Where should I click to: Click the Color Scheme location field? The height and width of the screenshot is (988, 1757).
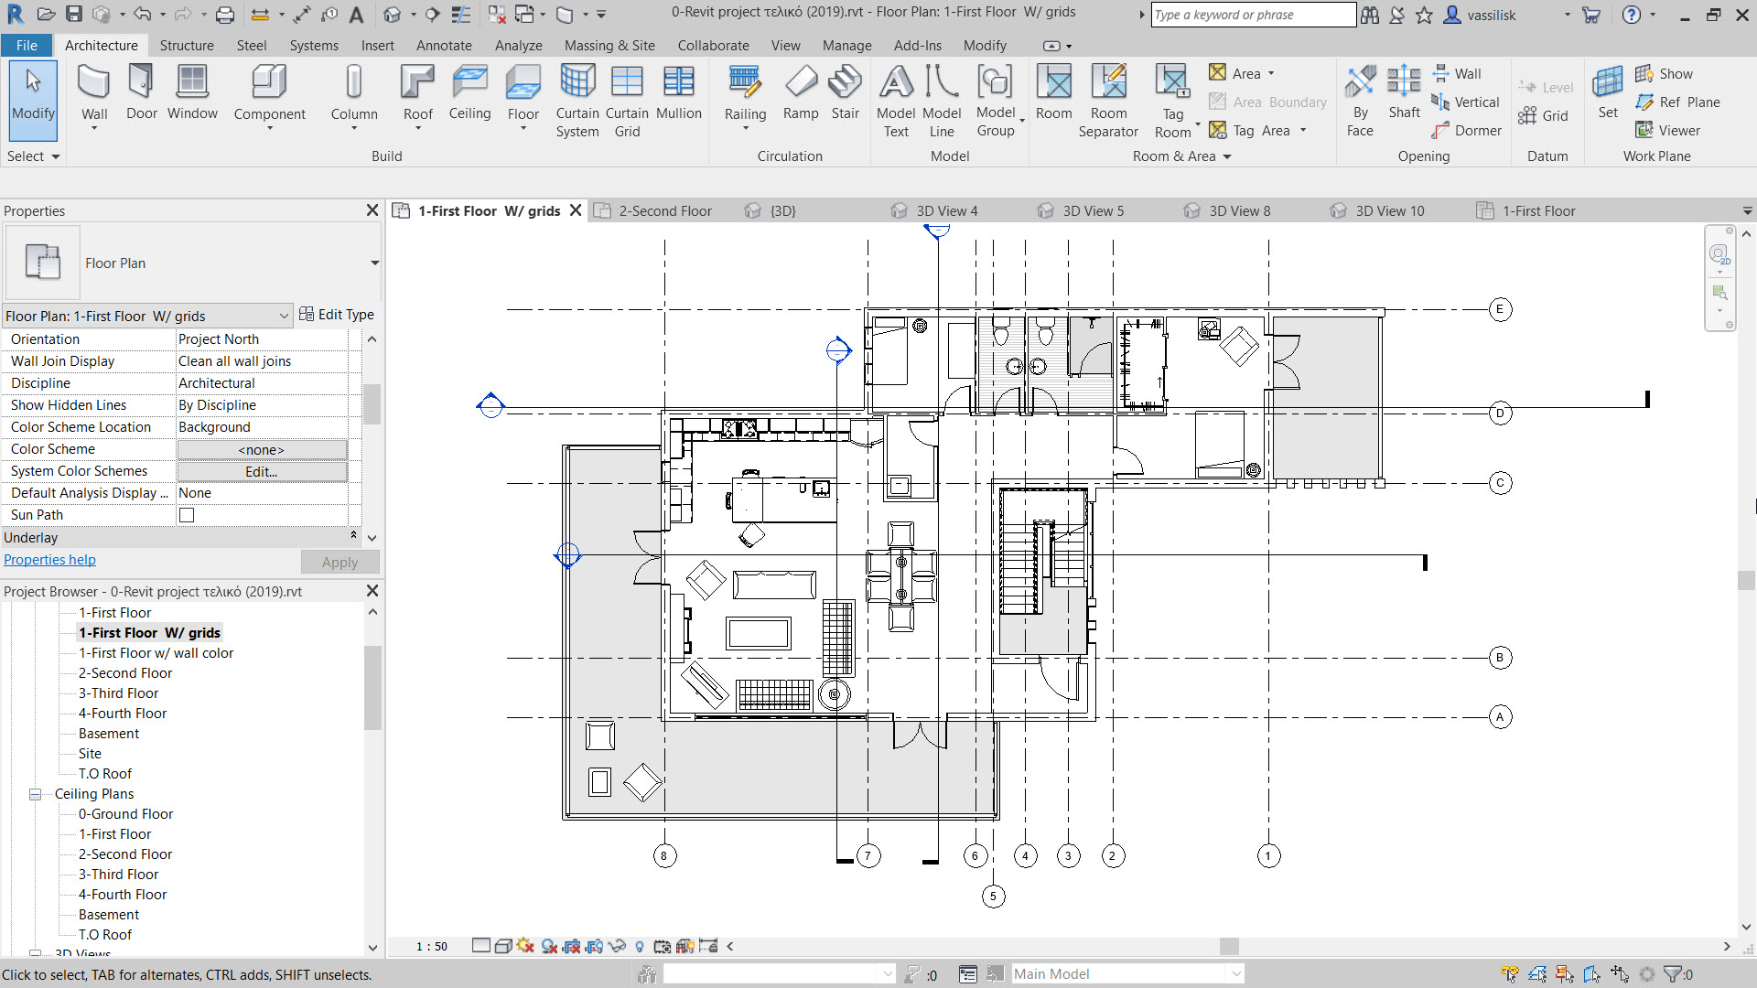pos(260,427)
